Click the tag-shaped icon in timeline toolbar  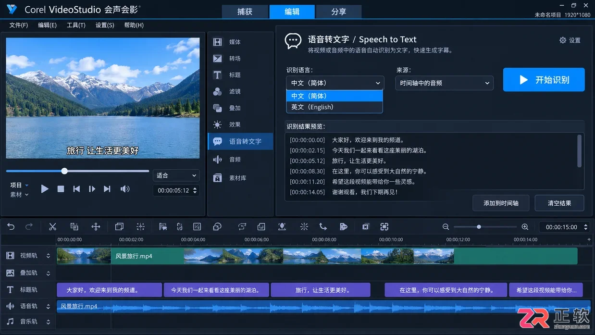click(x=343, y=227)
